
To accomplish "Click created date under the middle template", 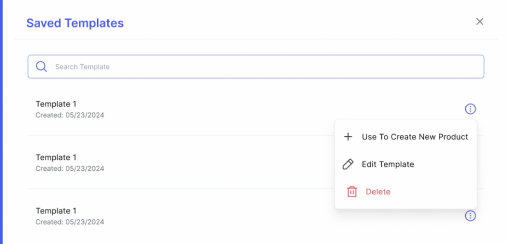I will click(x=70, y=168).
